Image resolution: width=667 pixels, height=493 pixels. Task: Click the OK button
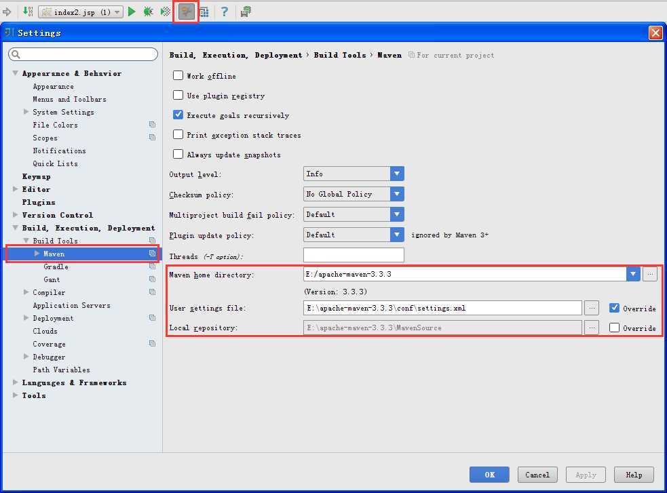point(489,475)
